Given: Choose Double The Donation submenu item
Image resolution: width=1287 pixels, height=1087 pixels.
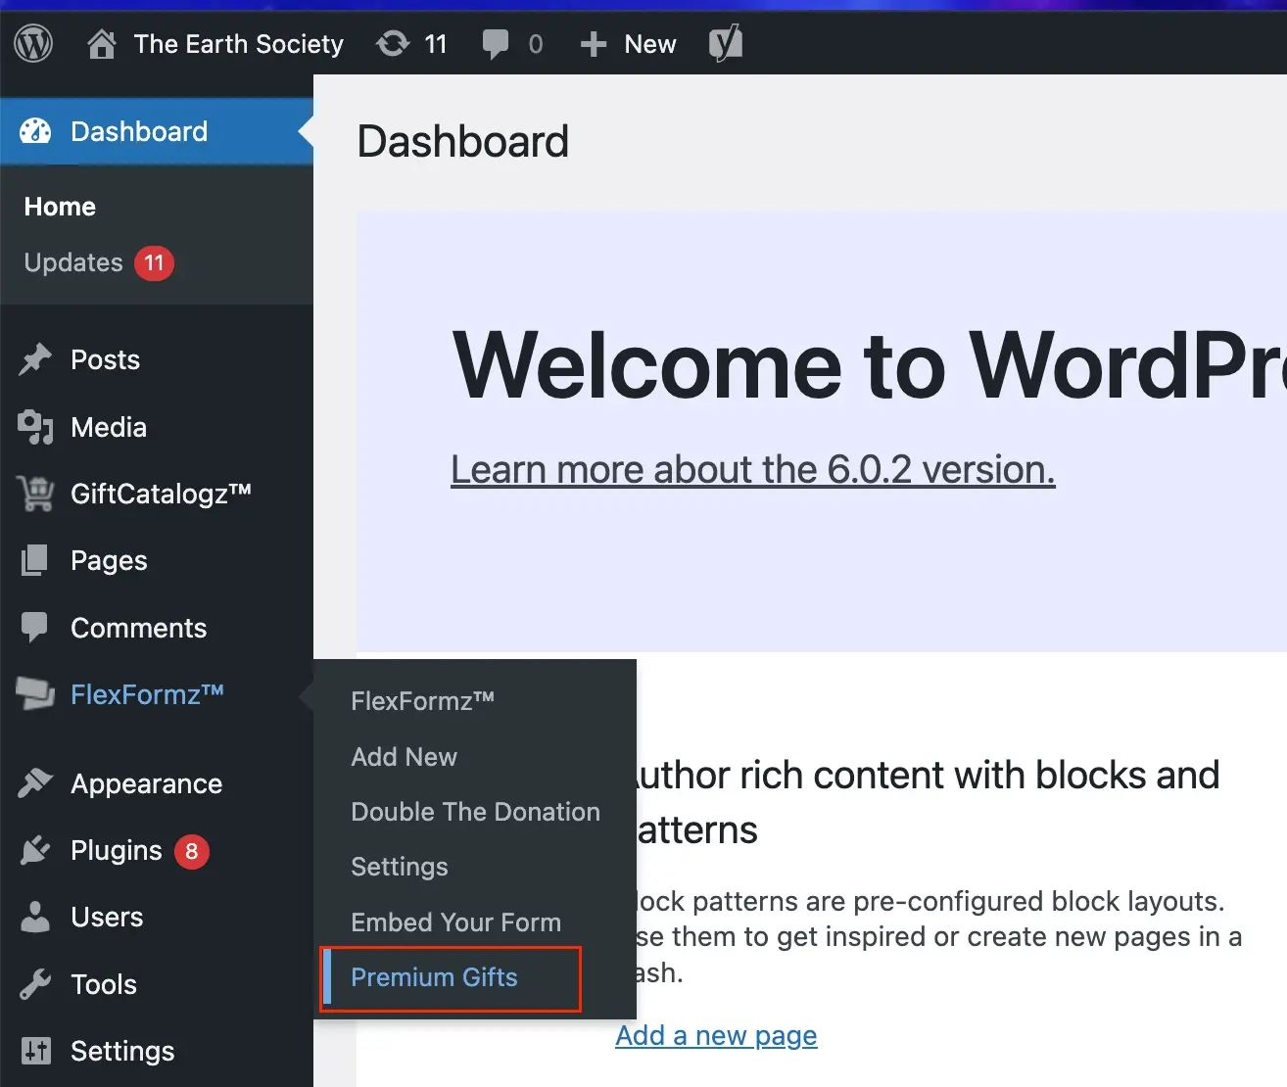Looking at the screenshot, I should [475, 812].
